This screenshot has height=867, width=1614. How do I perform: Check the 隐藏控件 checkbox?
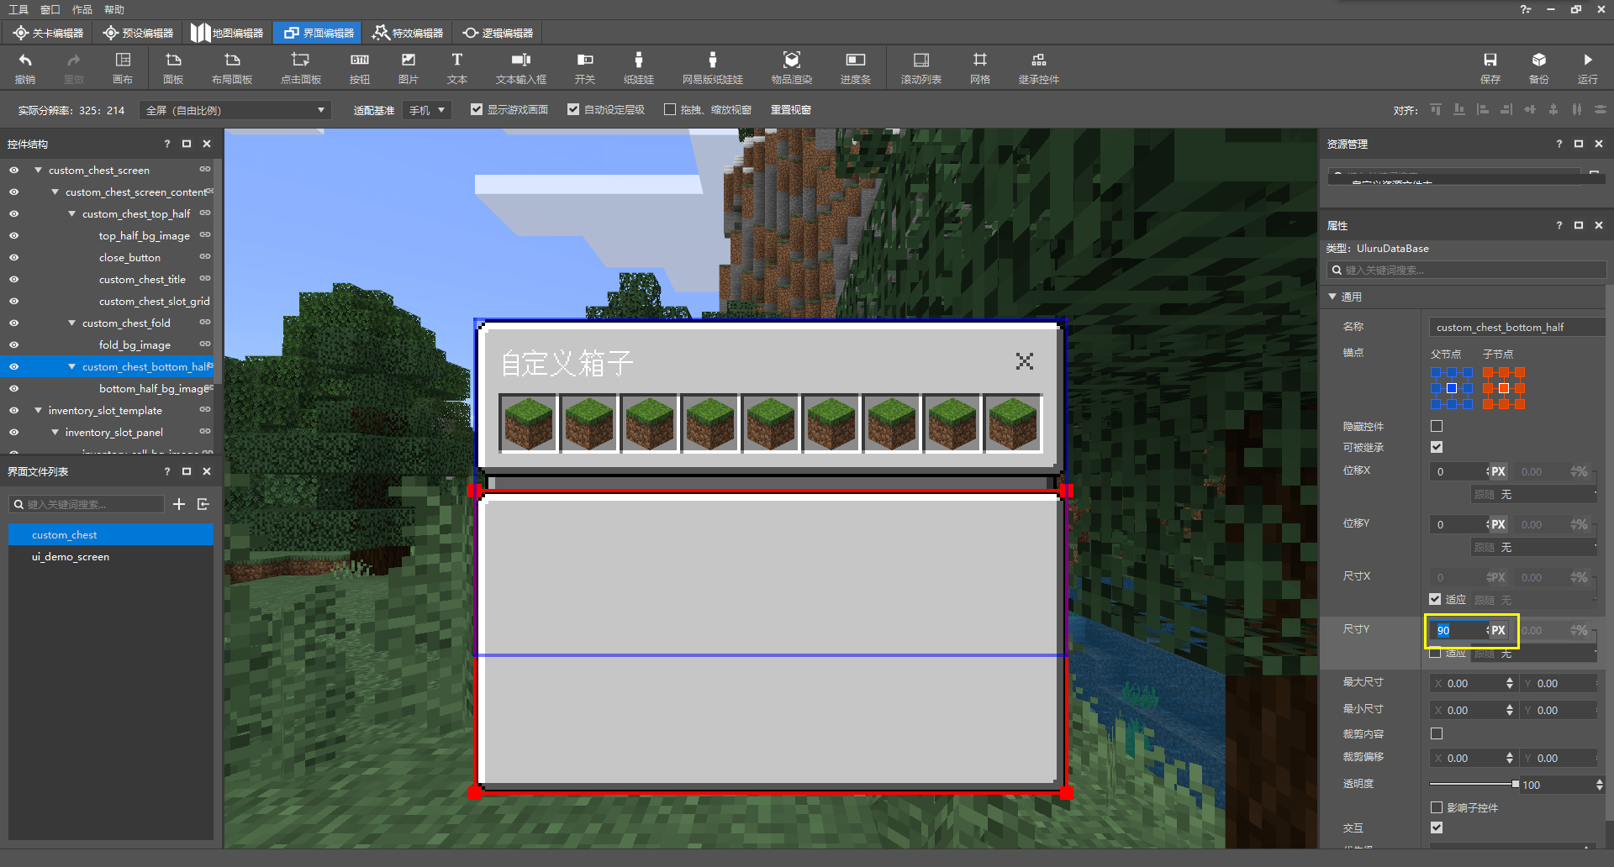[1437, 426]
